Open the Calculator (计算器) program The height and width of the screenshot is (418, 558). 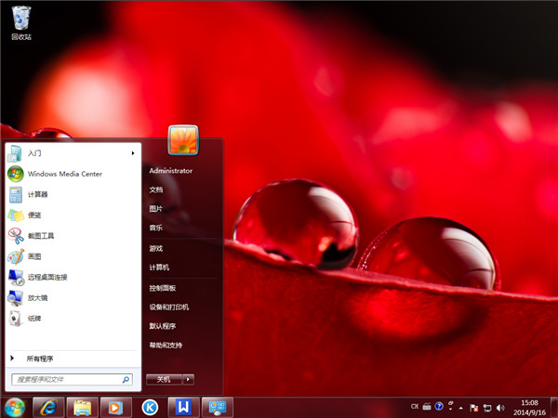pyautogui.click(x=37, y=194)
